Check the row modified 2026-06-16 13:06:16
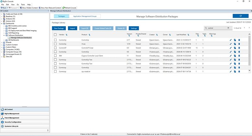The image size is (252, 136). 55,52
